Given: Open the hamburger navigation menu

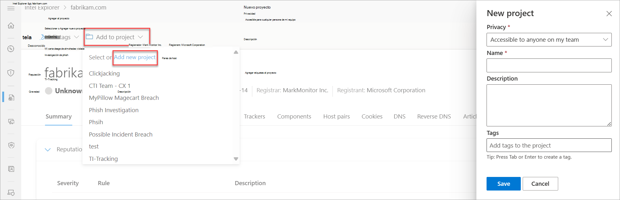Looking at the screenshot, I should coord(11,8).
